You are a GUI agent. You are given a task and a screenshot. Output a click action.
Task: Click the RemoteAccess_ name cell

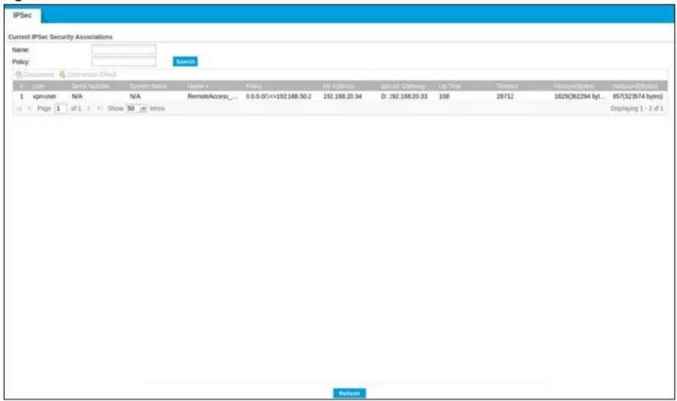212,97
